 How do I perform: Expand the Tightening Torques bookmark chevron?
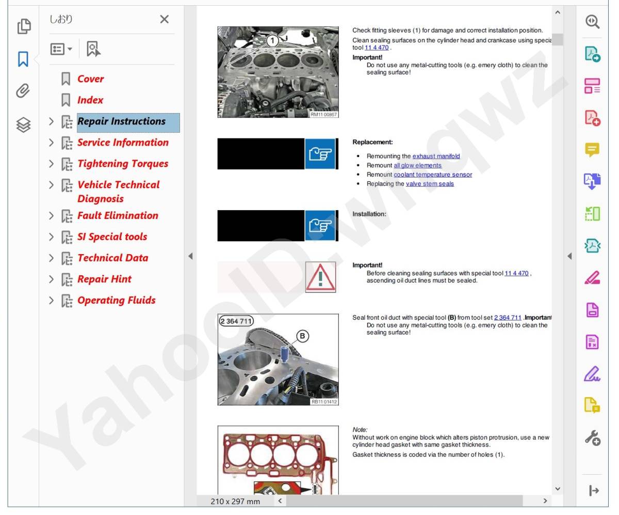[51, 164]
